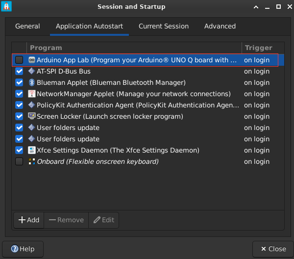Add a new autostart entry
Viewport: 294px width, 259px height.
click(x=29, y=220)
